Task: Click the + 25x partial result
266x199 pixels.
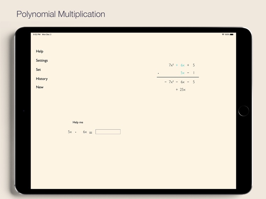Action: (181, 90)
